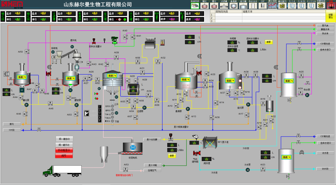This screenshot has height=185, width=336.
Task: Toggle valve AV09
Action: point(157,100)
